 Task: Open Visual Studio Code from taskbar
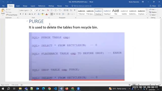[55, 89]
